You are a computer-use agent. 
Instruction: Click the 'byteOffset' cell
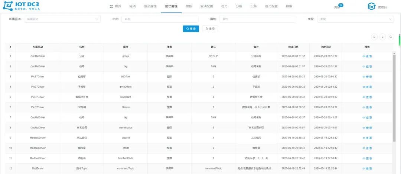[125, 87]
